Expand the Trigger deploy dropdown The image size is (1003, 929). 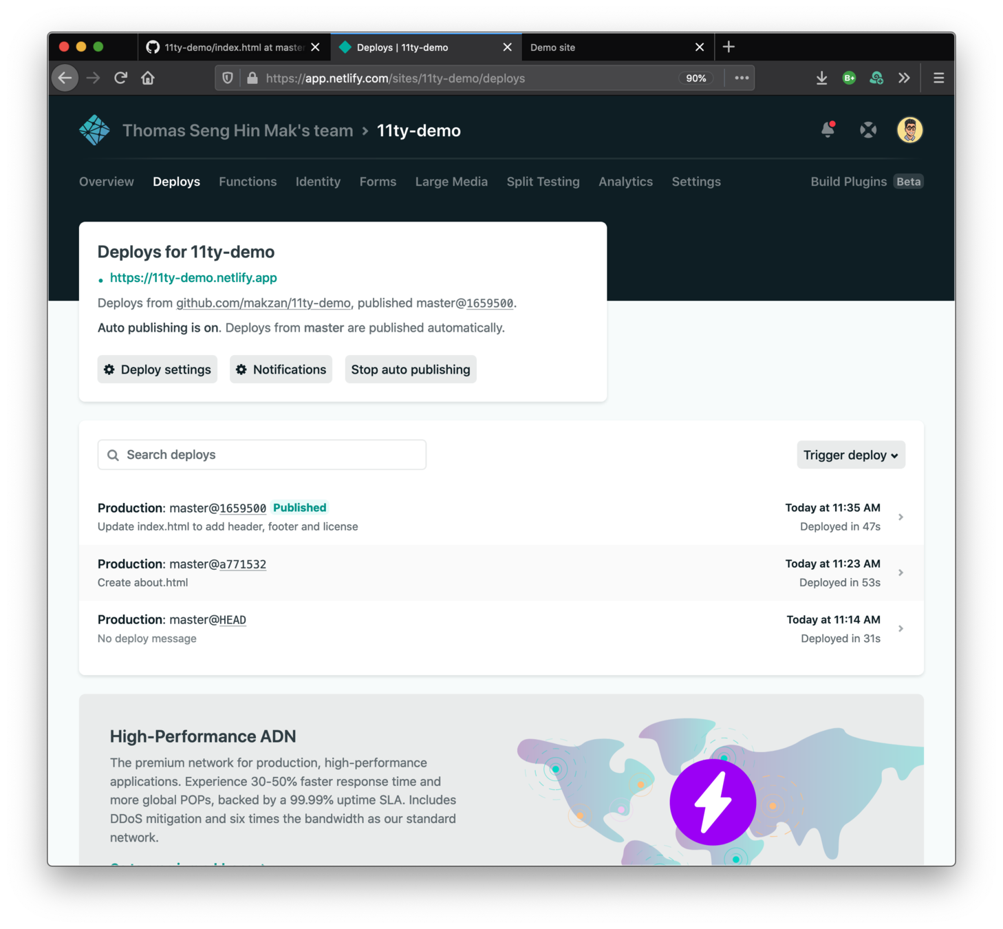[x=851, y=455]
